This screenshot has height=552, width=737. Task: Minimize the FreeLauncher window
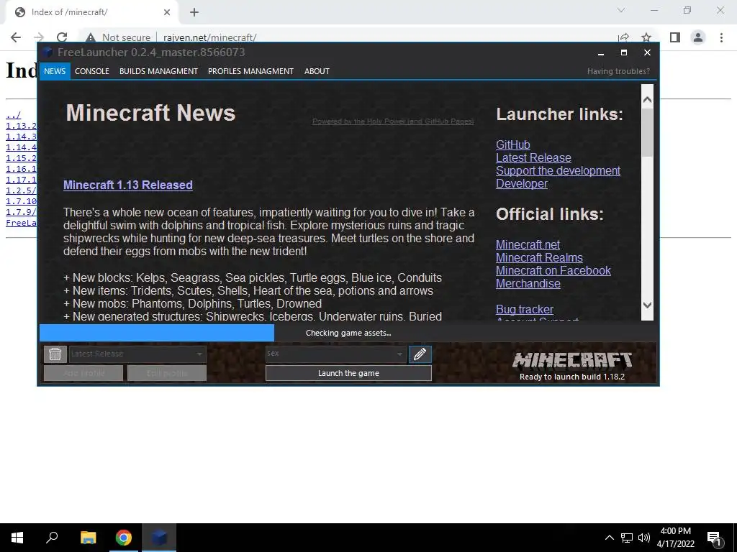601,52
